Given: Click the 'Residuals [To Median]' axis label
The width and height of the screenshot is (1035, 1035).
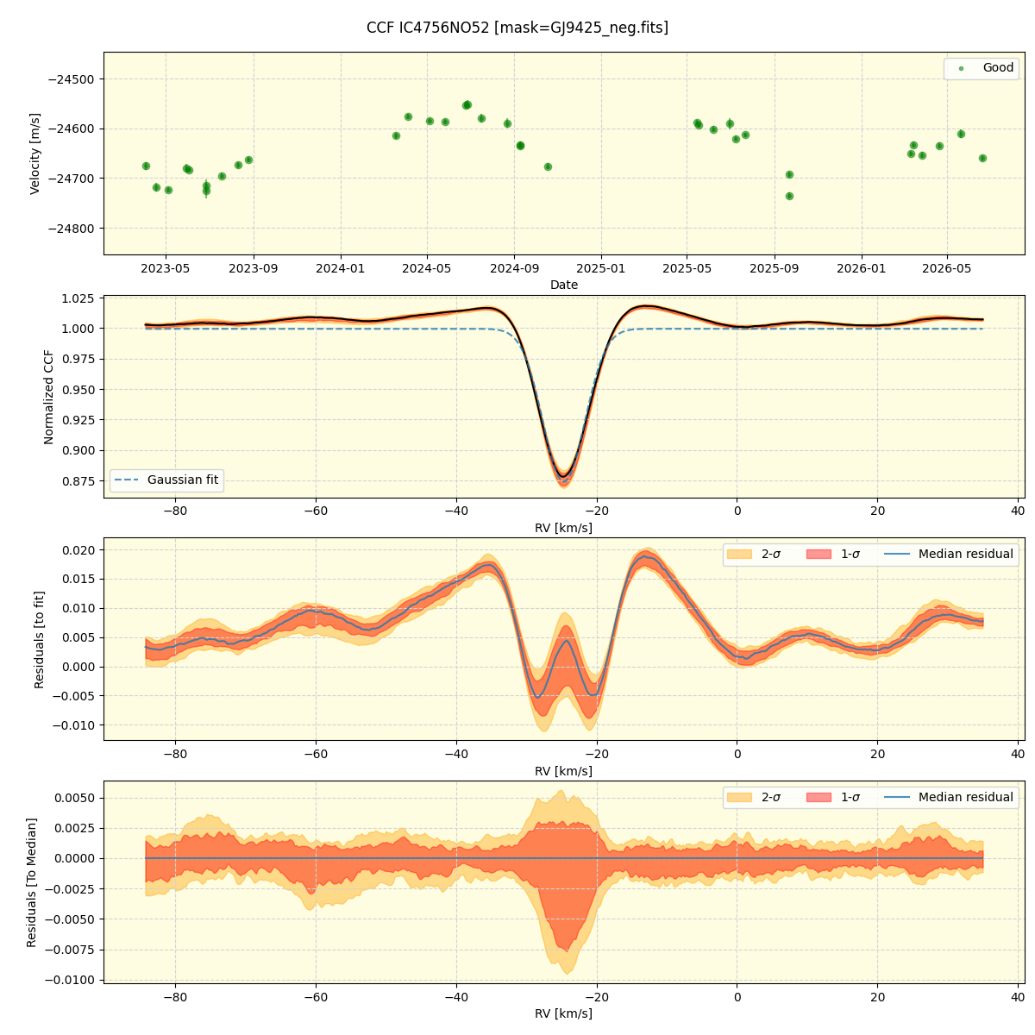Looking at the screenshot, I should click(x=32, y=882).
